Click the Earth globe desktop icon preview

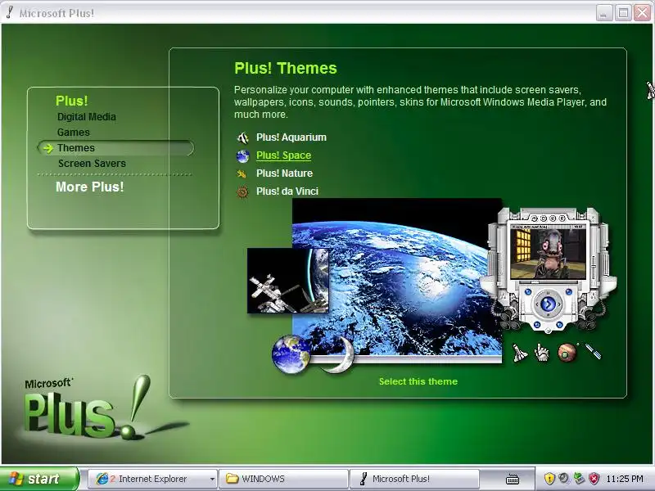click(x=291, y=354)
